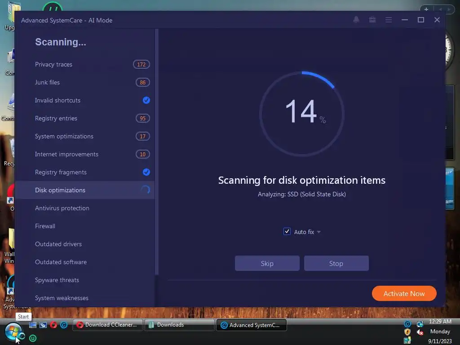This screenshot has width=460, height=345.
Task: Toggle the Auto fix checkbox
Action: click(287, 231)
